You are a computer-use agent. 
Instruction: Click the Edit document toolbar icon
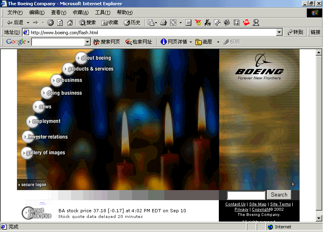coord(188,23)
